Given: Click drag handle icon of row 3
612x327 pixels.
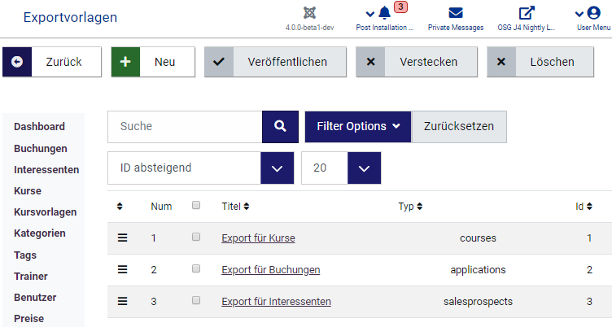Looking at the screenshot, I should tap(123, 301).
